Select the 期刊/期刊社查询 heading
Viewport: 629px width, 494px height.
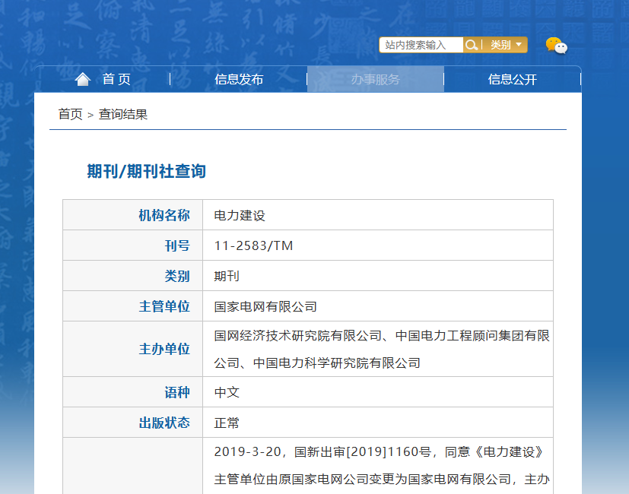[x=147, y=171]
